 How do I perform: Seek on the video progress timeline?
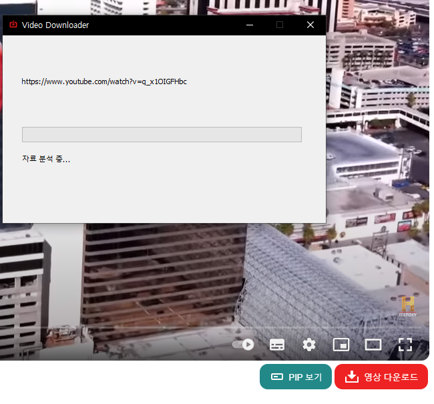[x=210, y=327]
